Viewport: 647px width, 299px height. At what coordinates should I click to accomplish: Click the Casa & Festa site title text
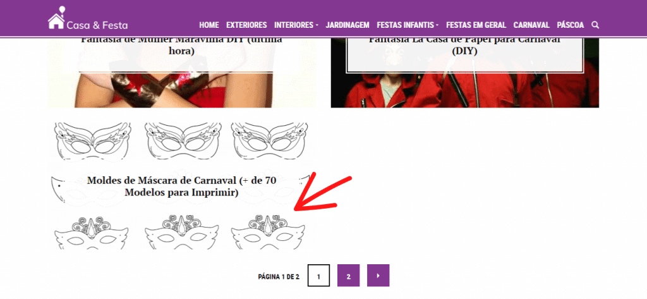pyautogui.click(x=97, y=25)
